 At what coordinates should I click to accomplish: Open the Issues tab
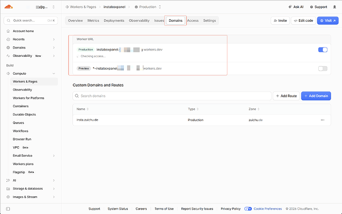click(159, 20)
